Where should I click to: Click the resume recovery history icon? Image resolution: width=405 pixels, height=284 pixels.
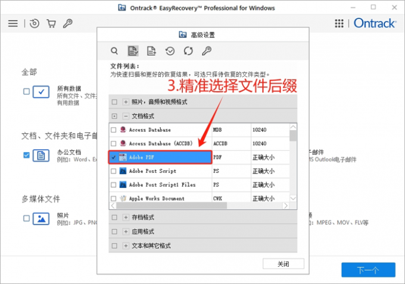35,23
